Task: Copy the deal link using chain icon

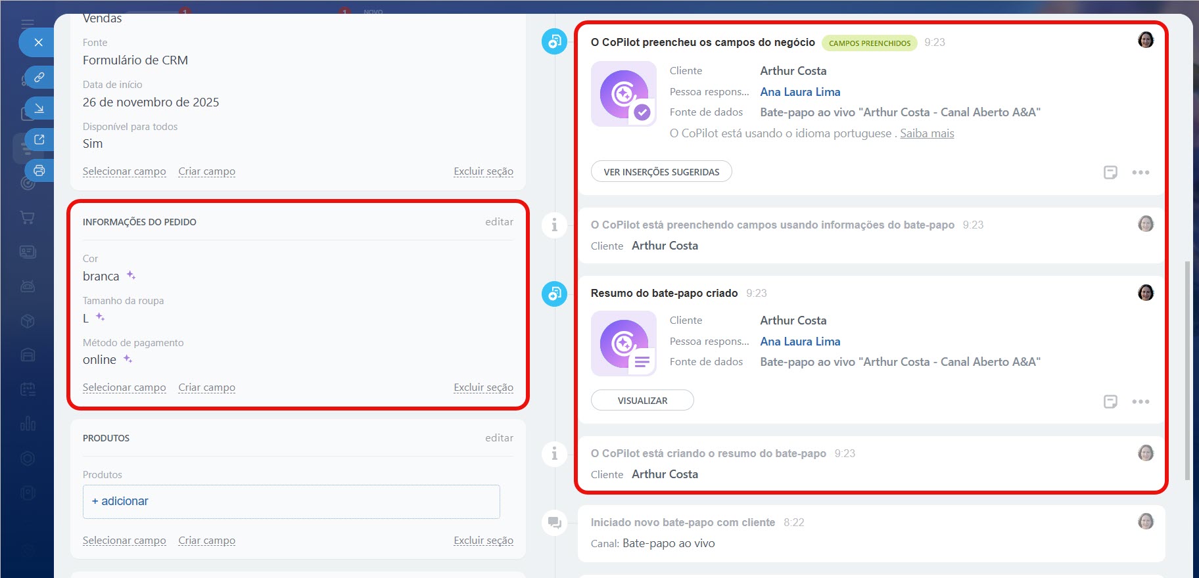Action: click(x=39, y=77)
